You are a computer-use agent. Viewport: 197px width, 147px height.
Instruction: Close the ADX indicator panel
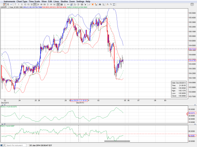pos(195,105)
